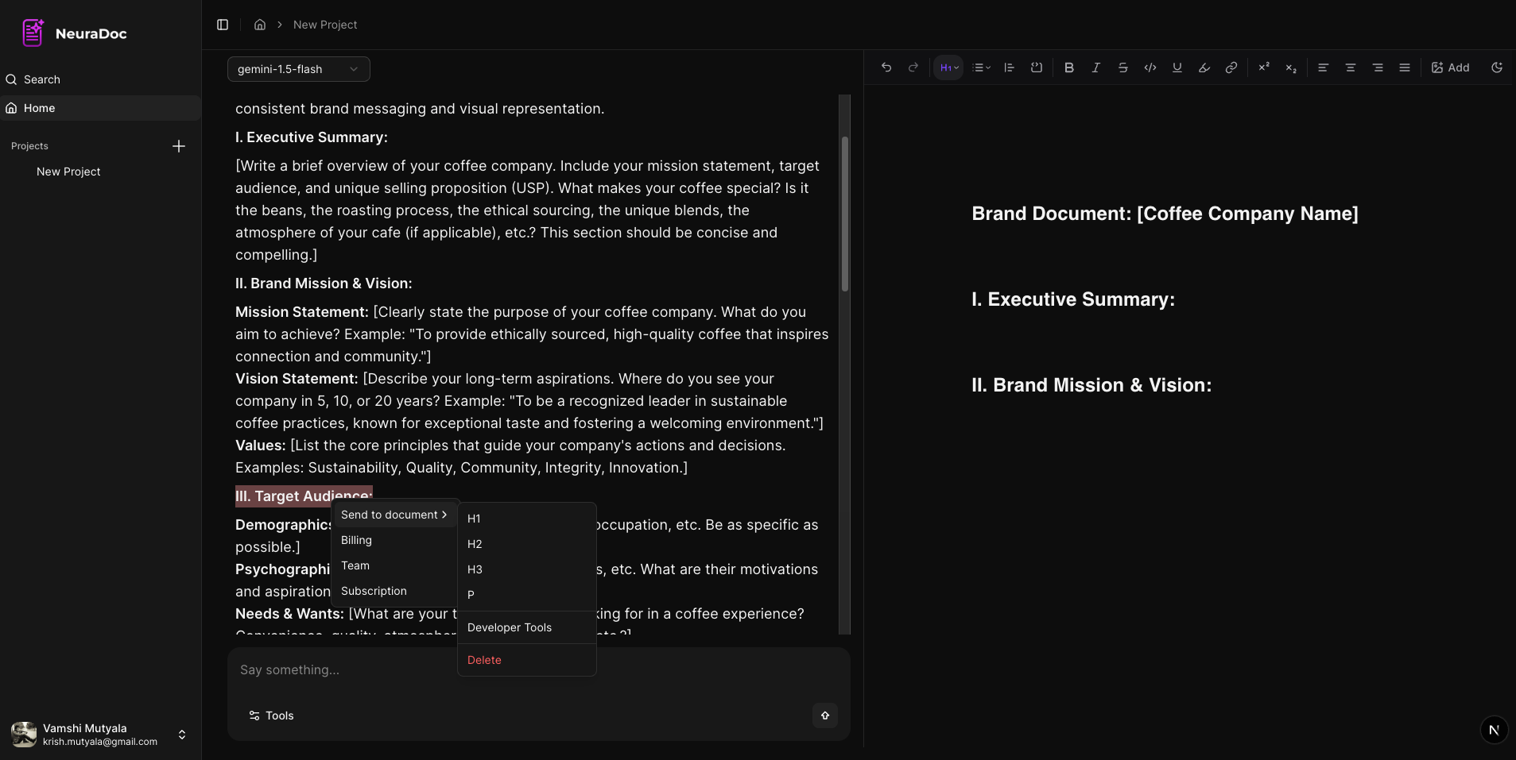Toggle dark mode with moon icon
The height and width of the screenshot is (760, 1516).
point(1497,68)
